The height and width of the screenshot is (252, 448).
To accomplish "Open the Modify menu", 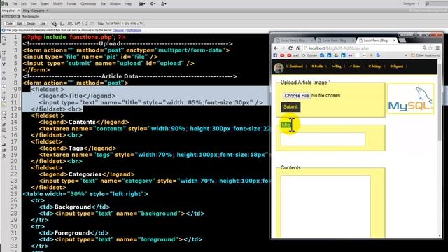I will pyautogui.click(x=57, y=3).
